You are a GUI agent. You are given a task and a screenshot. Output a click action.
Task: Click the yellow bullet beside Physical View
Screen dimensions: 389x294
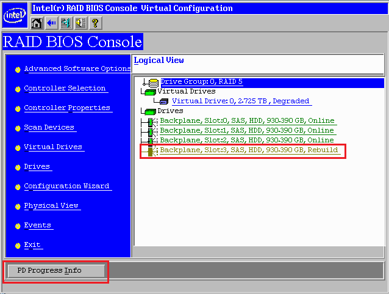(x=18, y=207)
